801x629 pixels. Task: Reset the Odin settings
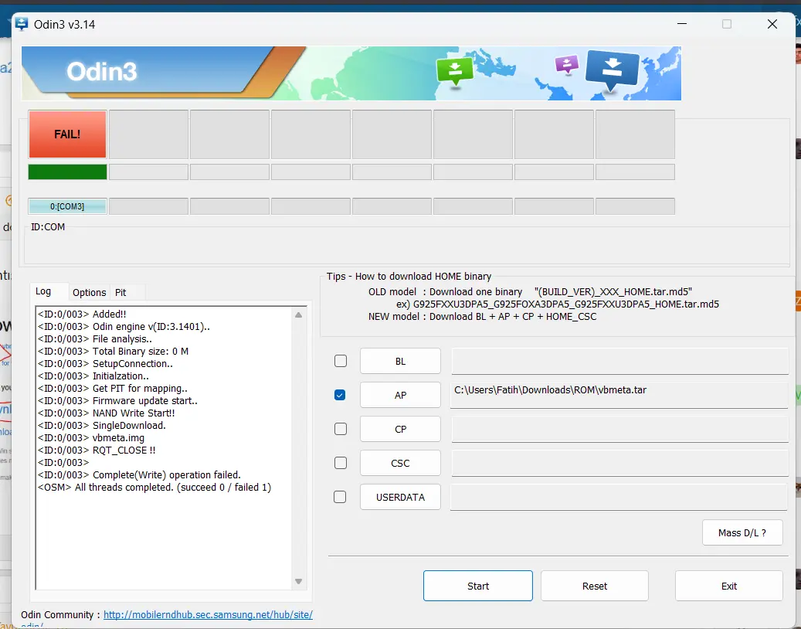pyautogui.click(x=595, y=586)
